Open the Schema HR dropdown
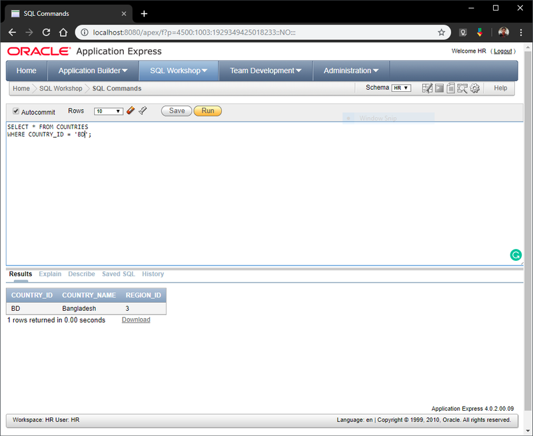This screenshot has width=533, height=436. click(401, 88)
